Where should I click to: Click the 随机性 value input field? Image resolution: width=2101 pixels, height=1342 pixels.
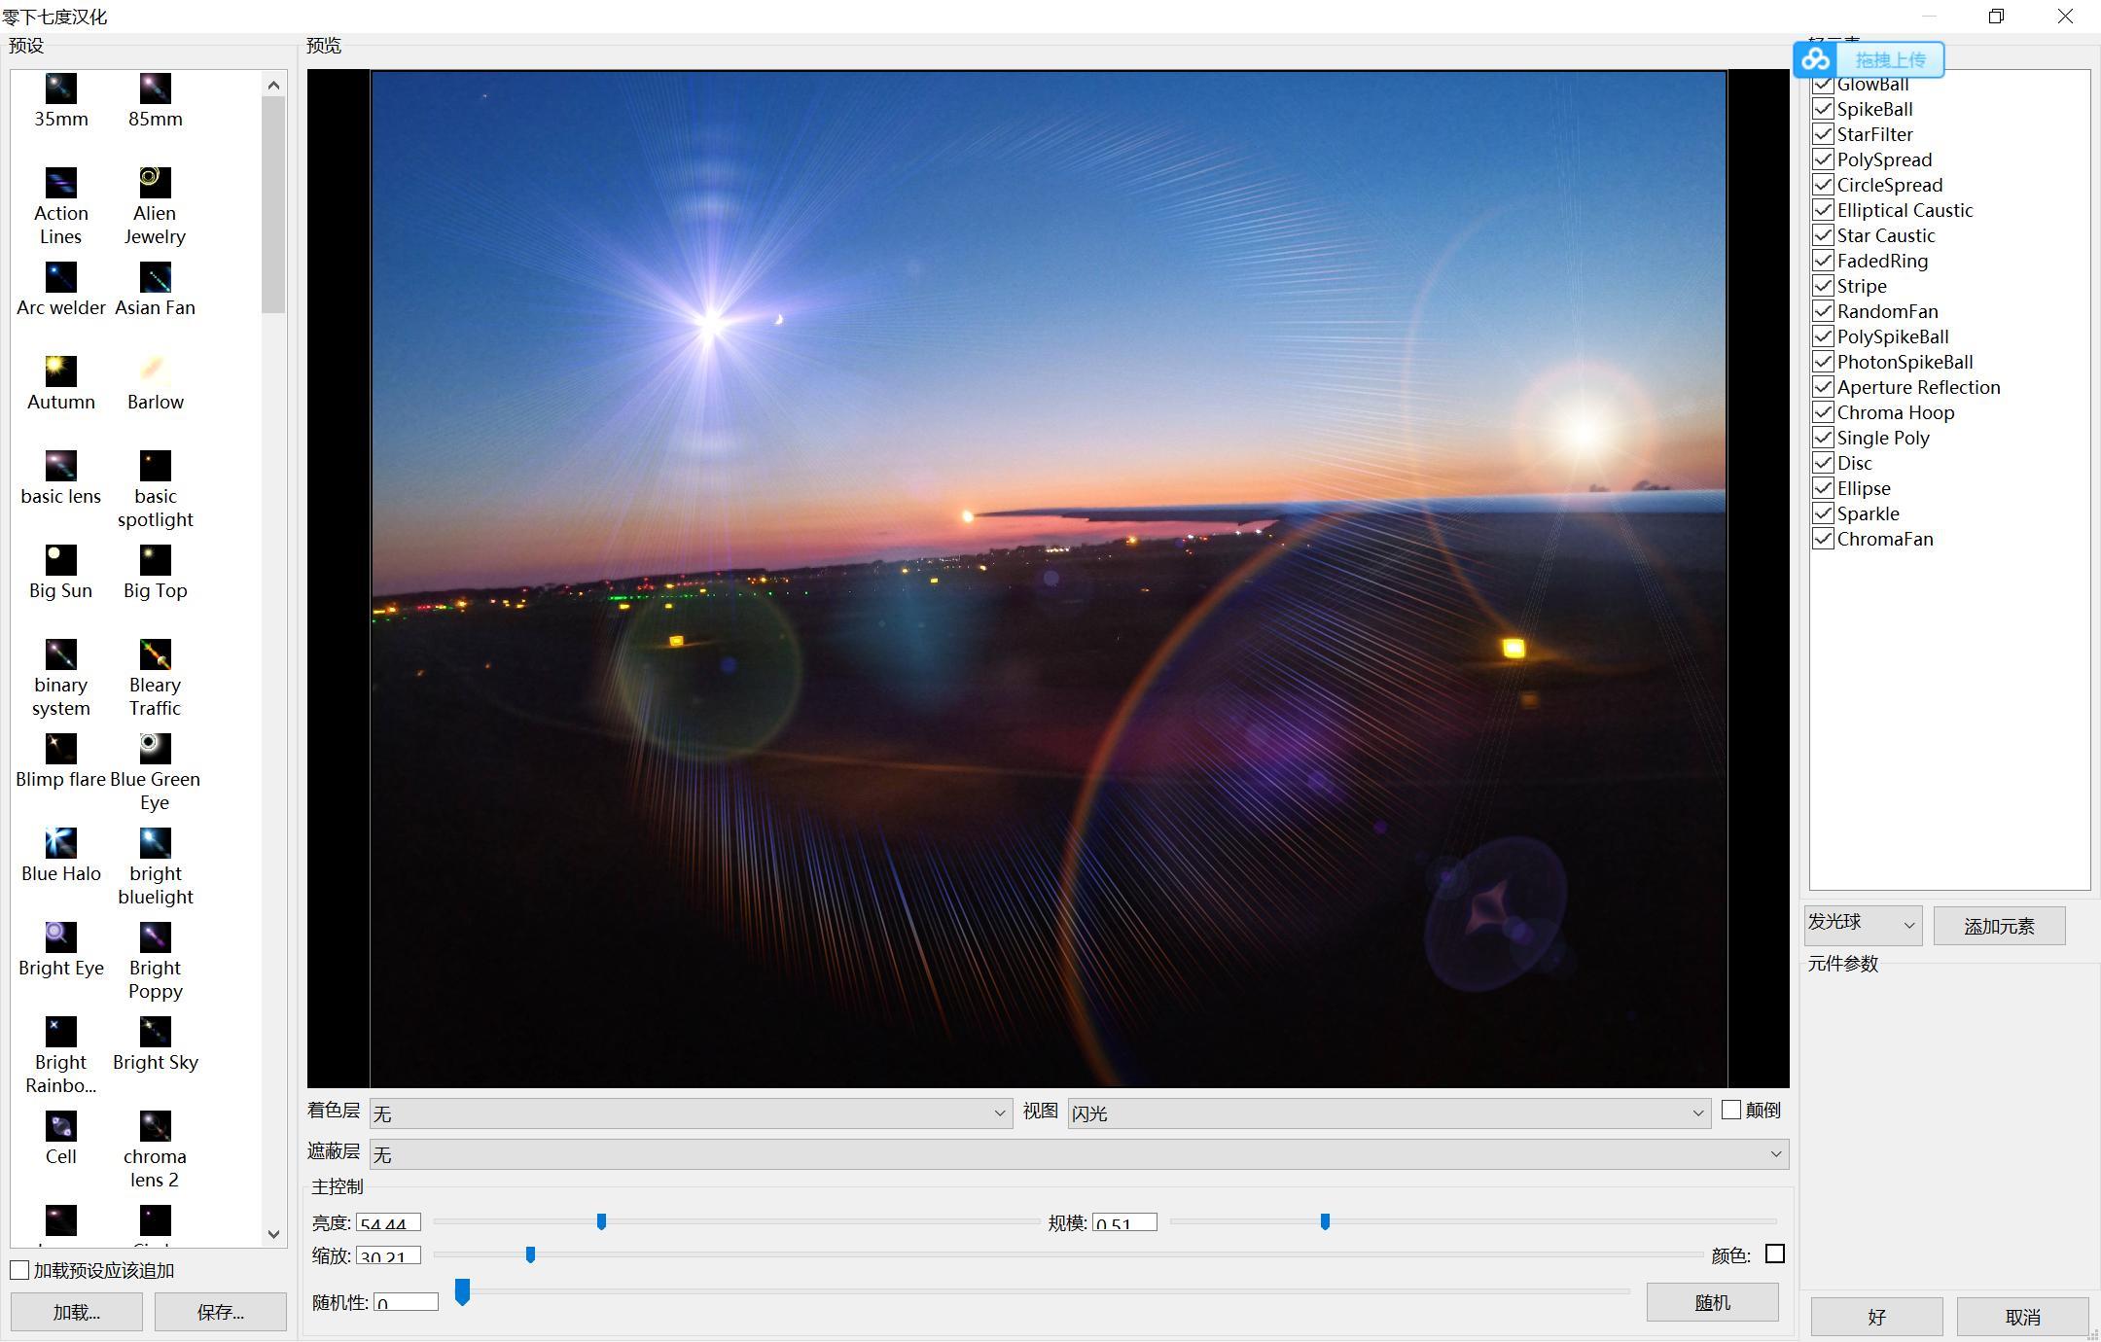tap(406, 1302)
